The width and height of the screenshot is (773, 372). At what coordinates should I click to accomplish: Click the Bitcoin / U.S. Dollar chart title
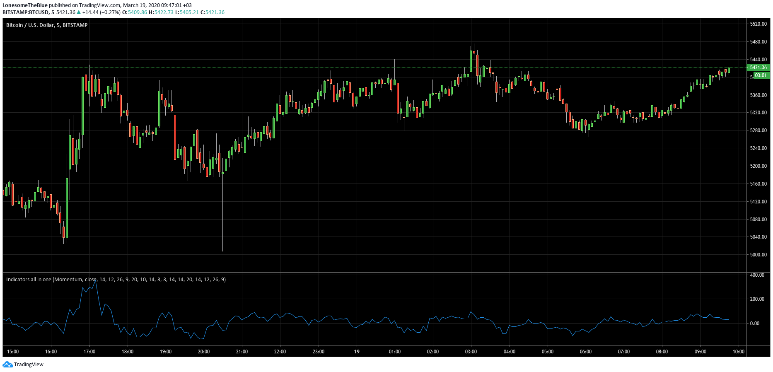47,25
